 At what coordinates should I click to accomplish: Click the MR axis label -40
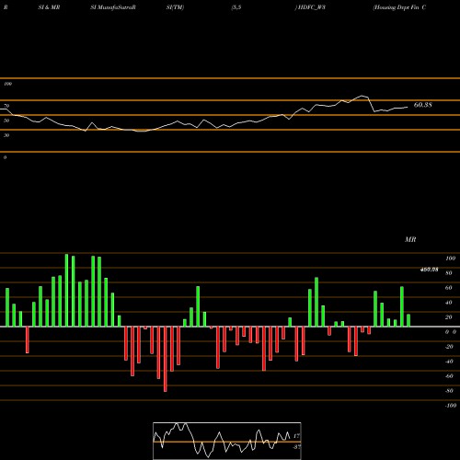click(x=449, y=362)
